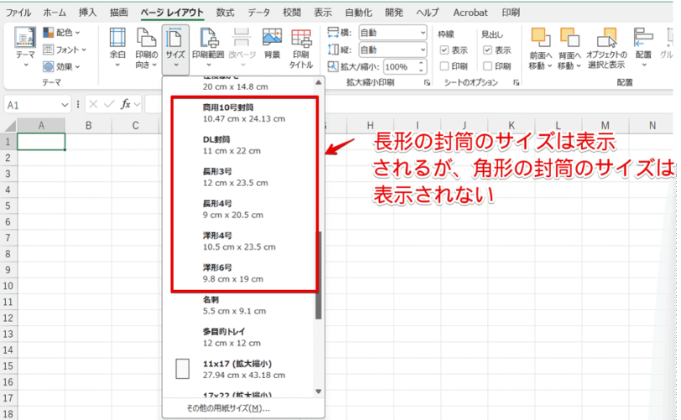Click the サイズ paper size button
The image size is (681, 420).
coord(175,49)
